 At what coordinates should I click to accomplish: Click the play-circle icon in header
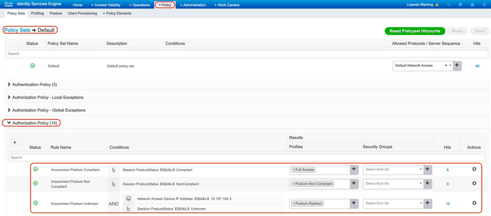[473, 5]
